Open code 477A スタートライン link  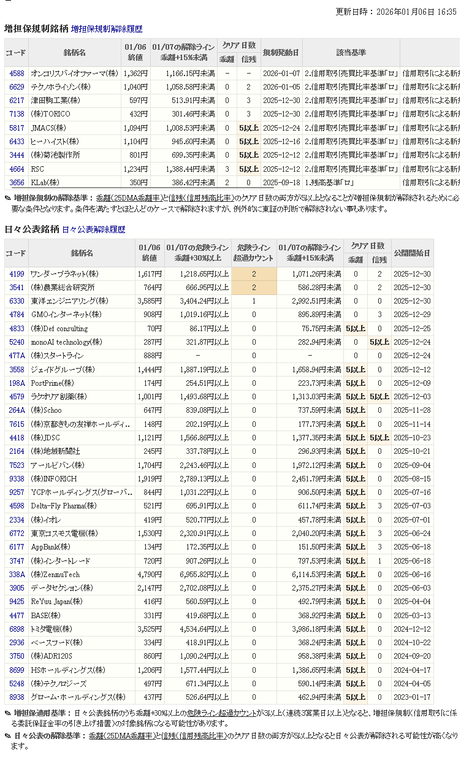click(x=17, y=356)
